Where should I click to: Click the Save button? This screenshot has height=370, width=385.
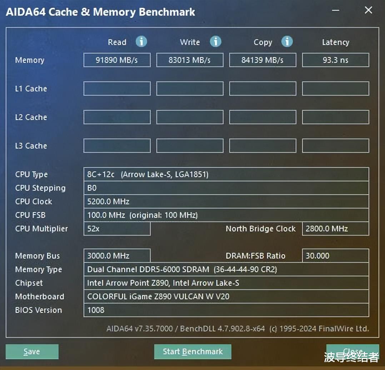(x=32, y=351)
